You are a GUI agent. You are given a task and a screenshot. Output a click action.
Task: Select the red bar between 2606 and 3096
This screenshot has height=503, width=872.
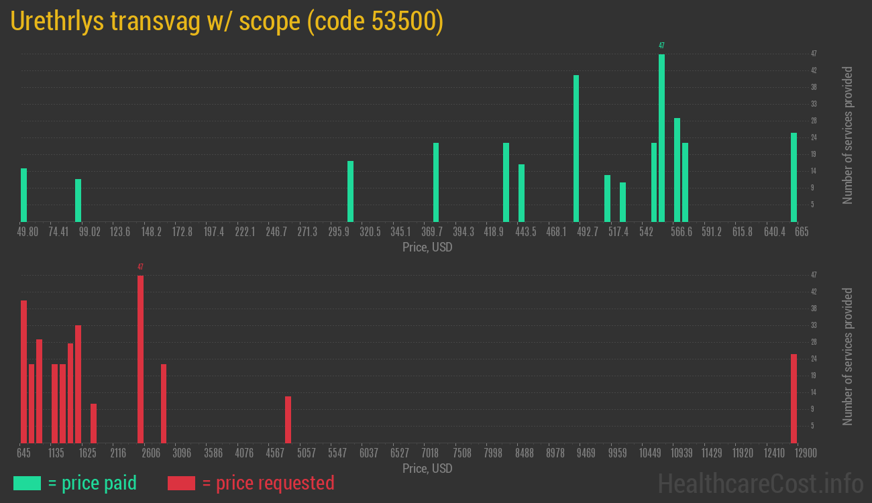[x=164, y=403]
